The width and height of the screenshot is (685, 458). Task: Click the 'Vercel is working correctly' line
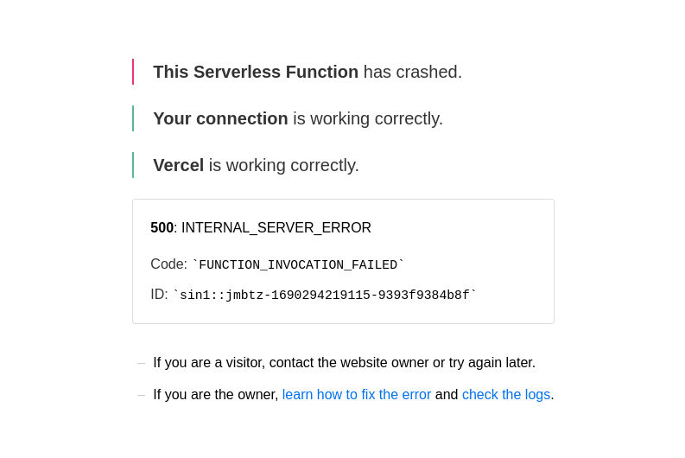256,165
